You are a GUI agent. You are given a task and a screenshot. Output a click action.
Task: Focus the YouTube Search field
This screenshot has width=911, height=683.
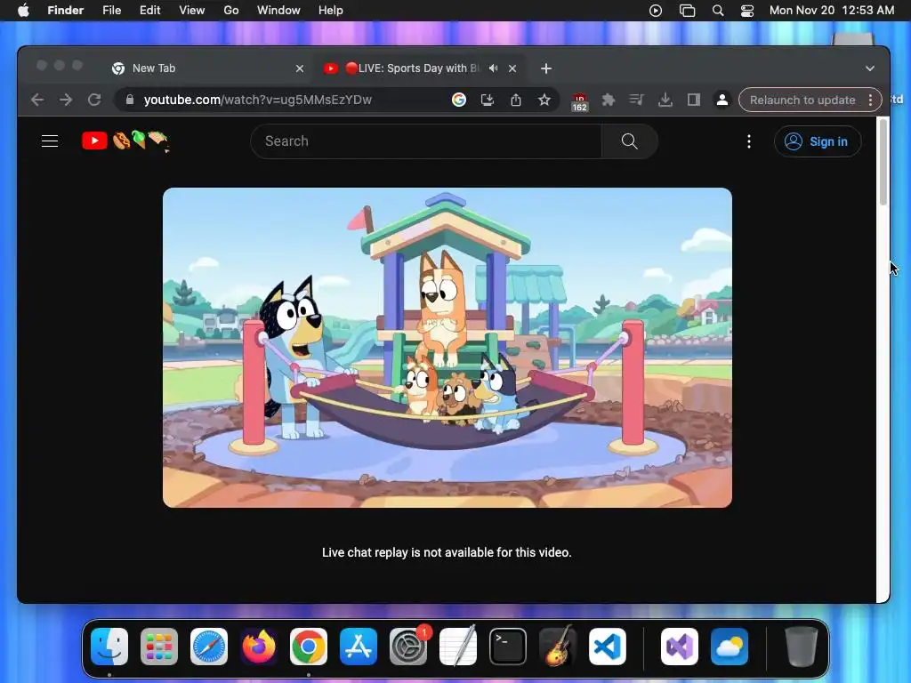(426, 141)
